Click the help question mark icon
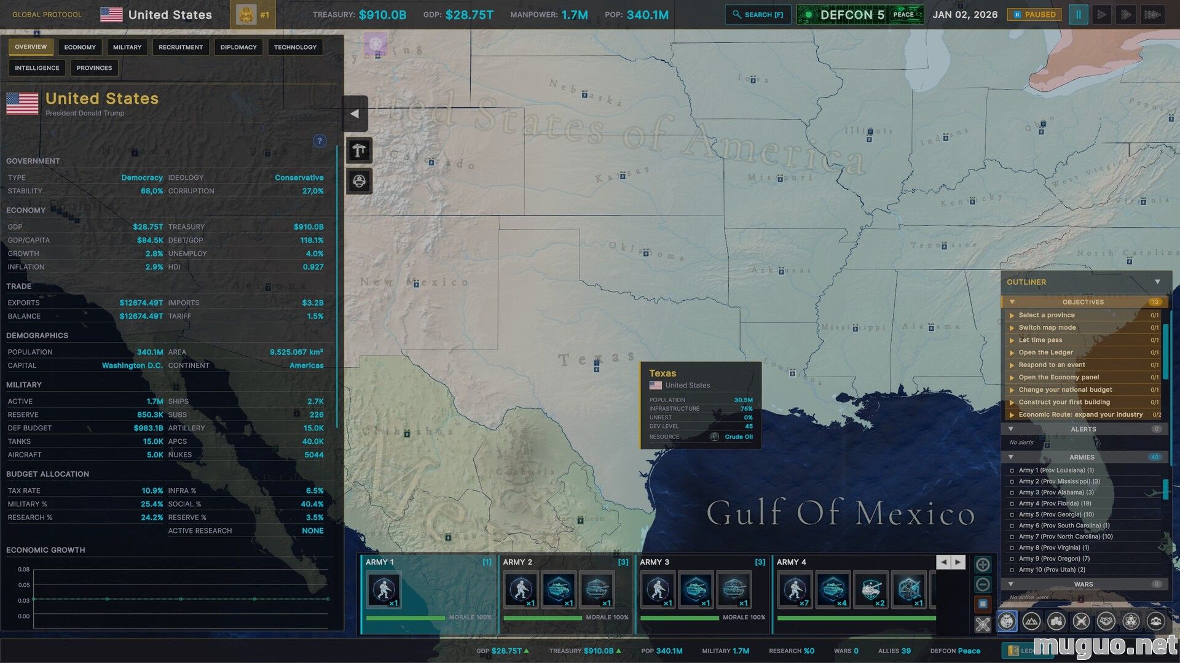This screenshot has height=663, width=1180. pos(320,141)
